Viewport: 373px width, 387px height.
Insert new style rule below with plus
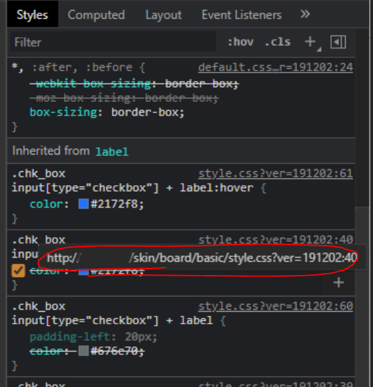[338, 282]
